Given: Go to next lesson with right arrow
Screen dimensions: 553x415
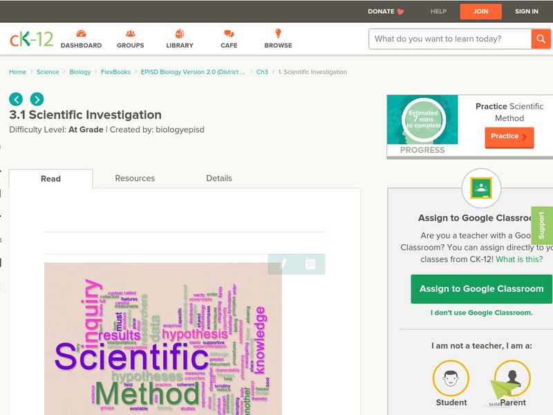Looking at the screenshot, I should (37, 99).
